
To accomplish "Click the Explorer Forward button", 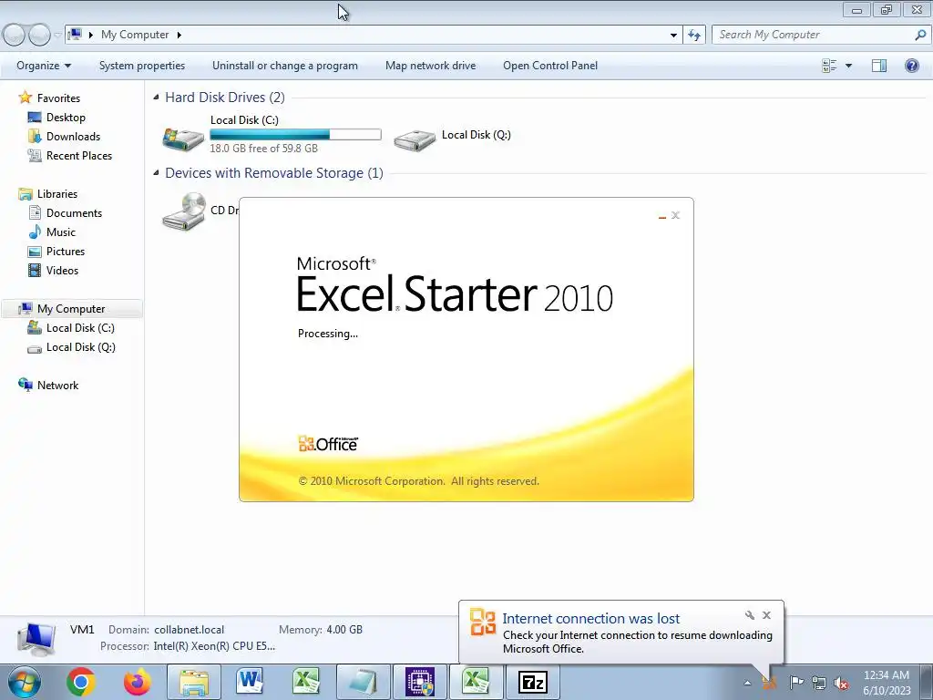I will tap(39, 36).
